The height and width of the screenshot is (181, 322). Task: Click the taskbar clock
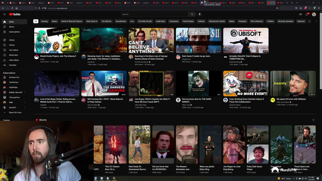pyautogui.click(x=311, y=178)
